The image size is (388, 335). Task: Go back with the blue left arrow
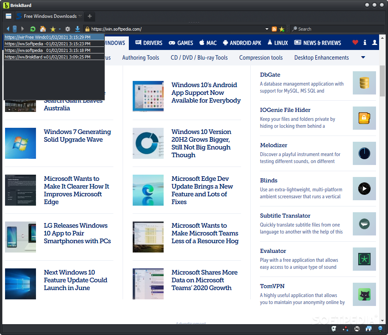[x=8, y=29]
